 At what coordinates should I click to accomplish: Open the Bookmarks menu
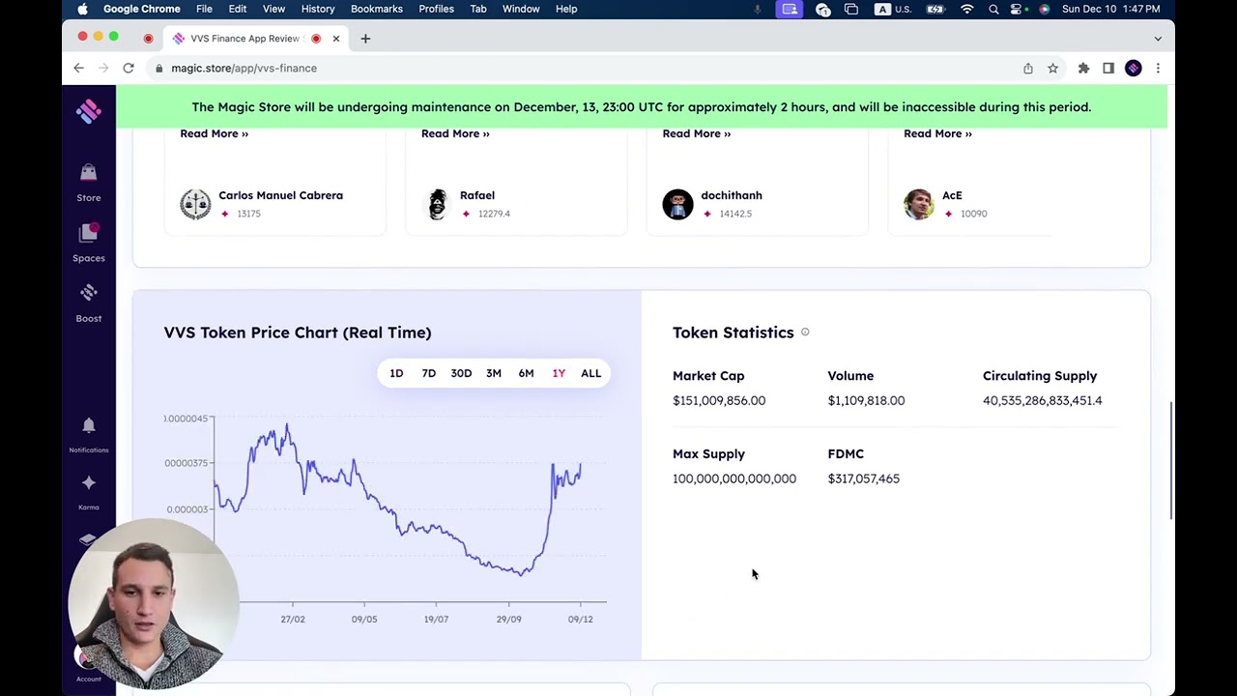[377, 9]
